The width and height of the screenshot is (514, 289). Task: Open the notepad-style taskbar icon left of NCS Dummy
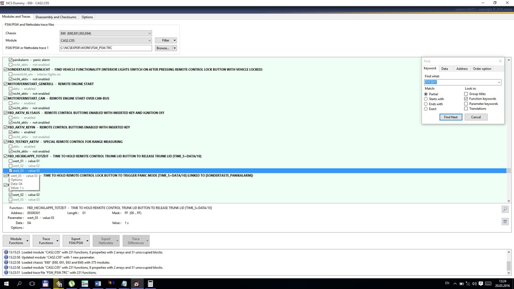point(124,284)
